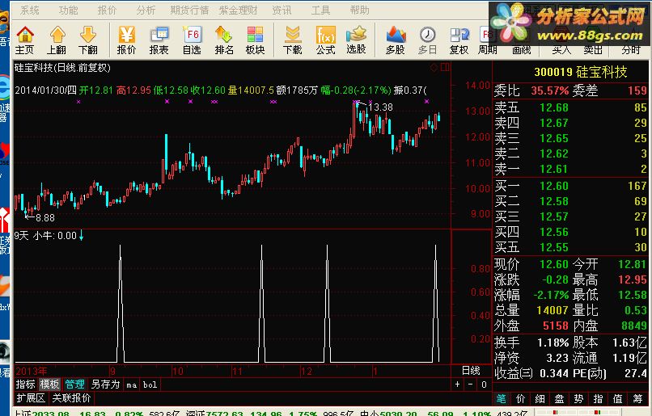
Task: Open the 报价 menu in menu bar
Action: (x=107, y=10)
